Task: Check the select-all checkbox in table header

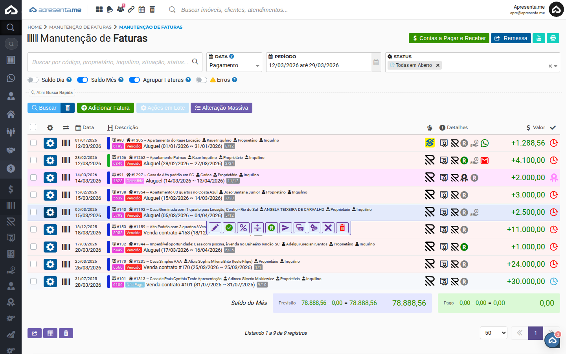Action: pos(33,127)
